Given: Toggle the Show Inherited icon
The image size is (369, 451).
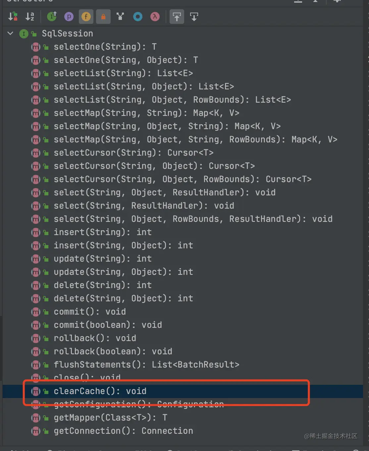Looking at the screenshot, I should pos(52,16).
